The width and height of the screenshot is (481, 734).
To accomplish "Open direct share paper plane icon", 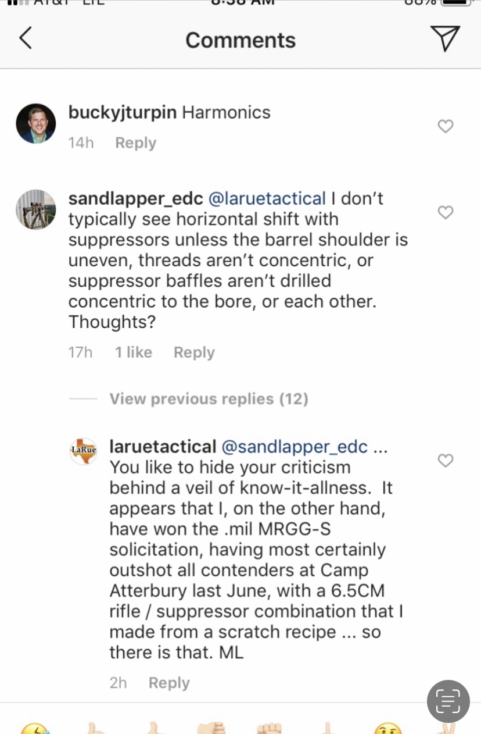I will coord(445,39).
